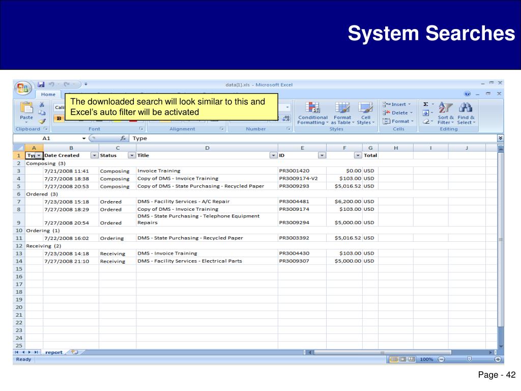Click the Clear eraser icon
The width and height of the screenshot is (521, 391).
426,122
